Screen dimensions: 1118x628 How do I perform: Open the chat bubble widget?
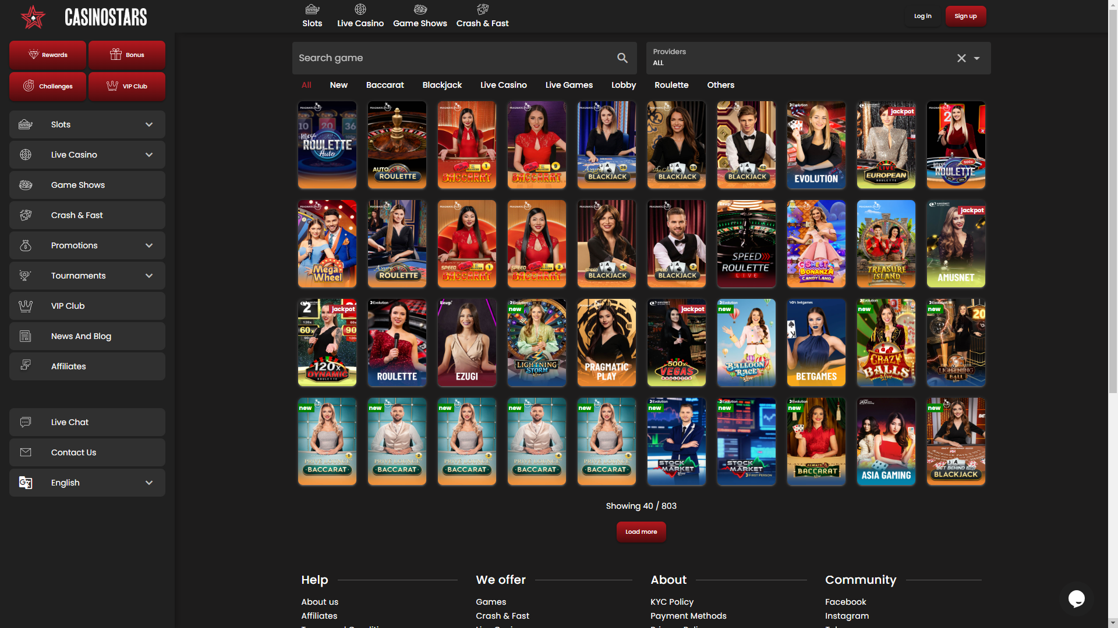pyautogui.click(x=1076, y=598)
